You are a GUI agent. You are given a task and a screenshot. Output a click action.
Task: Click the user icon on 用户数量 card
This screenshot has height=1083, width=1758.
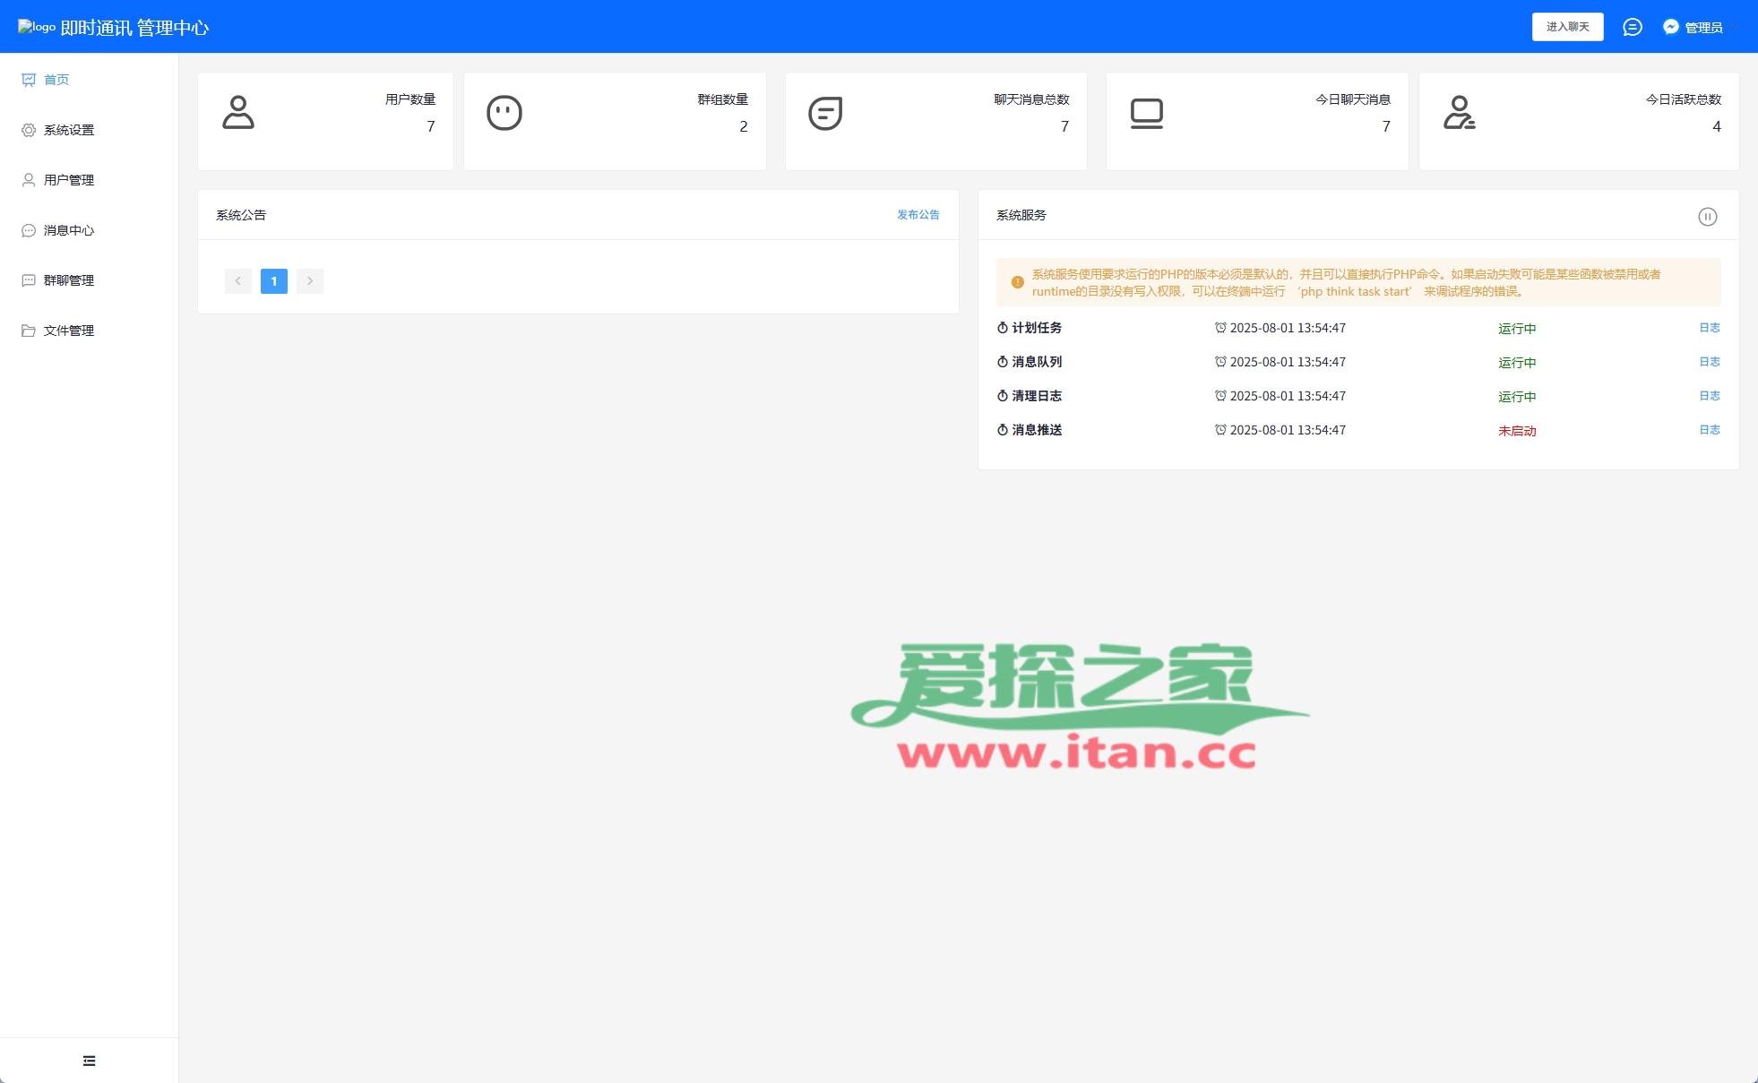pyautogui.click(x=238, y=113)
